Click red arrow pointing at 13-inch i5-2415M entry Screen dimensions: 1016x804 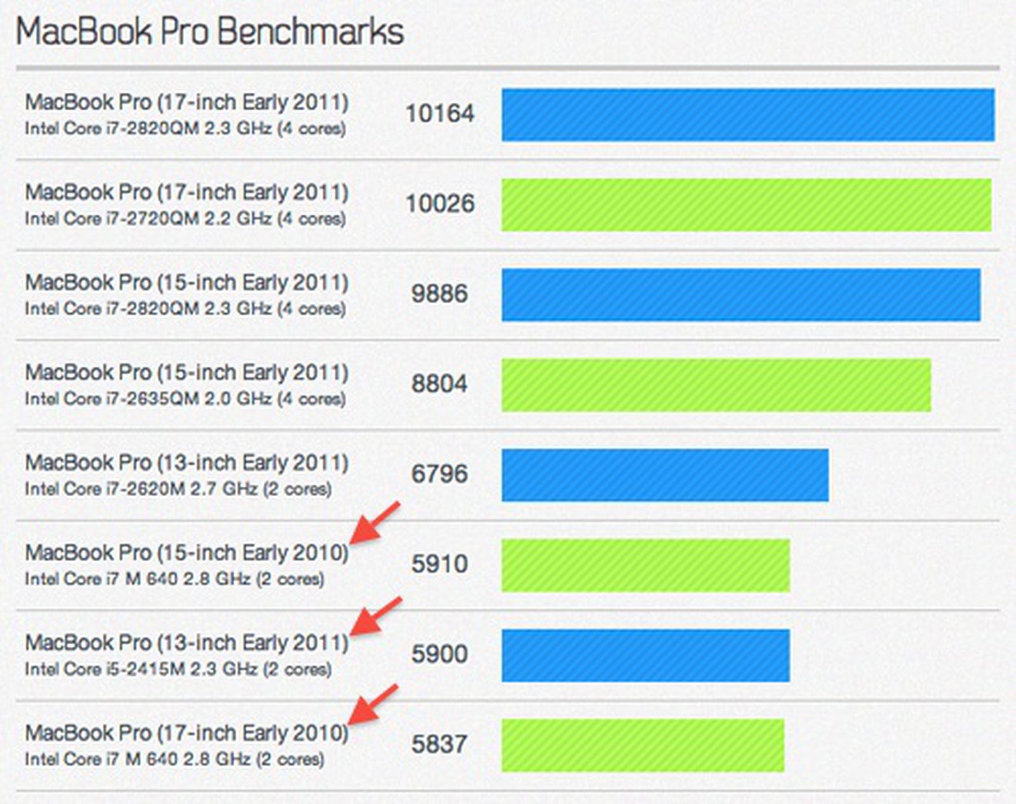coord(375,616)
